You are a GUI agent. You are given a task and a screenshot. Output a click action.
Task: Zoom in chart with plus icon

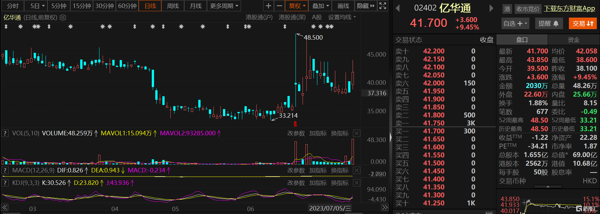pyautogui.click(x=269, y=6)
